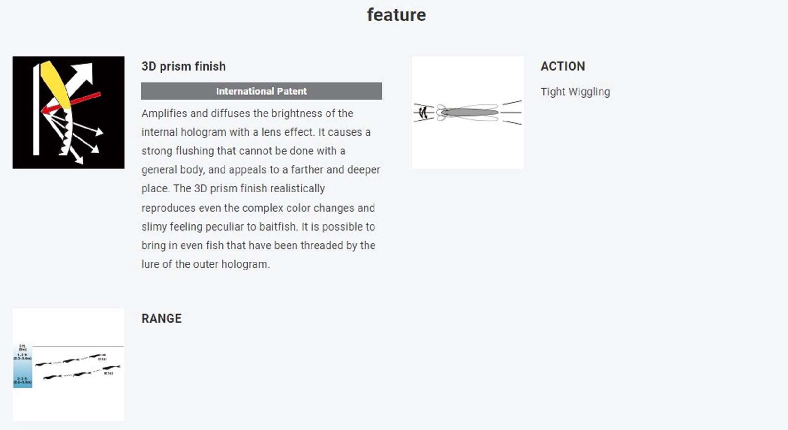Click the black wiggle arrows beside the lure
Image resolution: width=788 pixels, height=430 pixels.
click(424, 113)
